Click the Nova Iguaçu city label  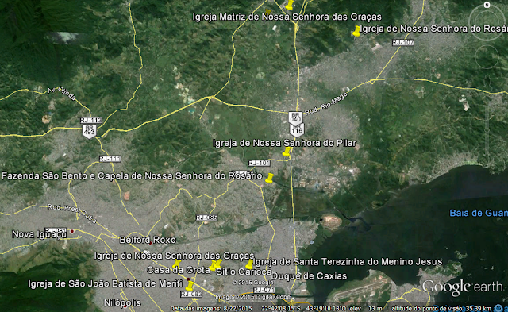[x=39, y=234]
